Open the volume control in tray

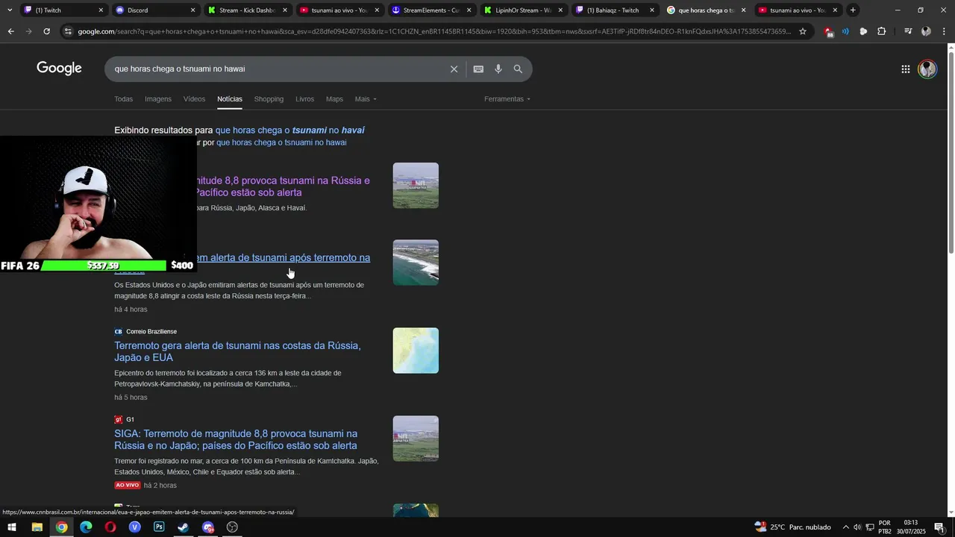(857, 527)
